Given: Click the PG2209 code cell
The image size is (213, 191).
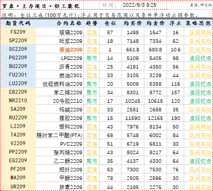Looking at the screenshot, I should click(x=18, y=57).
